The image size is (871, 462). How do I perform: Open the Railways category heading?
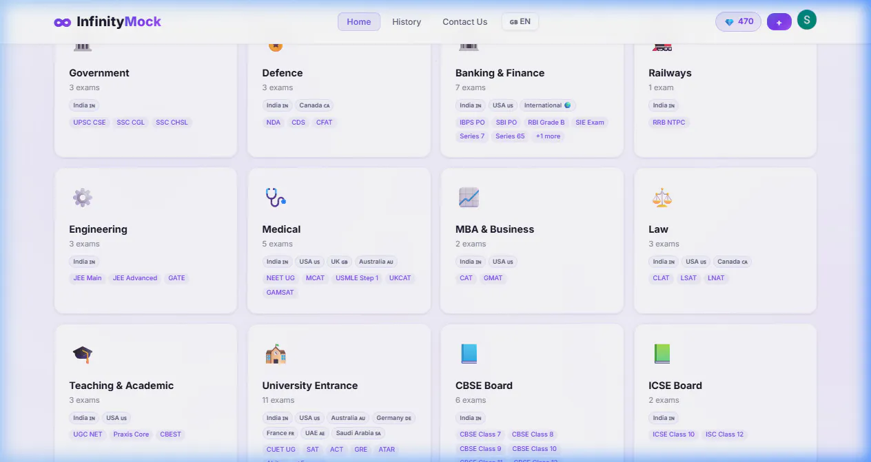(x=670, y=73)
